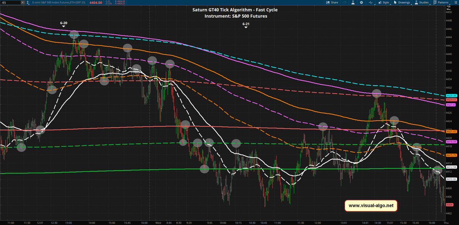Open the Patterns menu

(x=441, y=3)
